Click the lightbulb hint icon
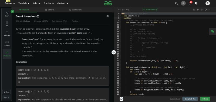Image resolution: width=216 pixels, height=102 pixels. tap(121, 99)
